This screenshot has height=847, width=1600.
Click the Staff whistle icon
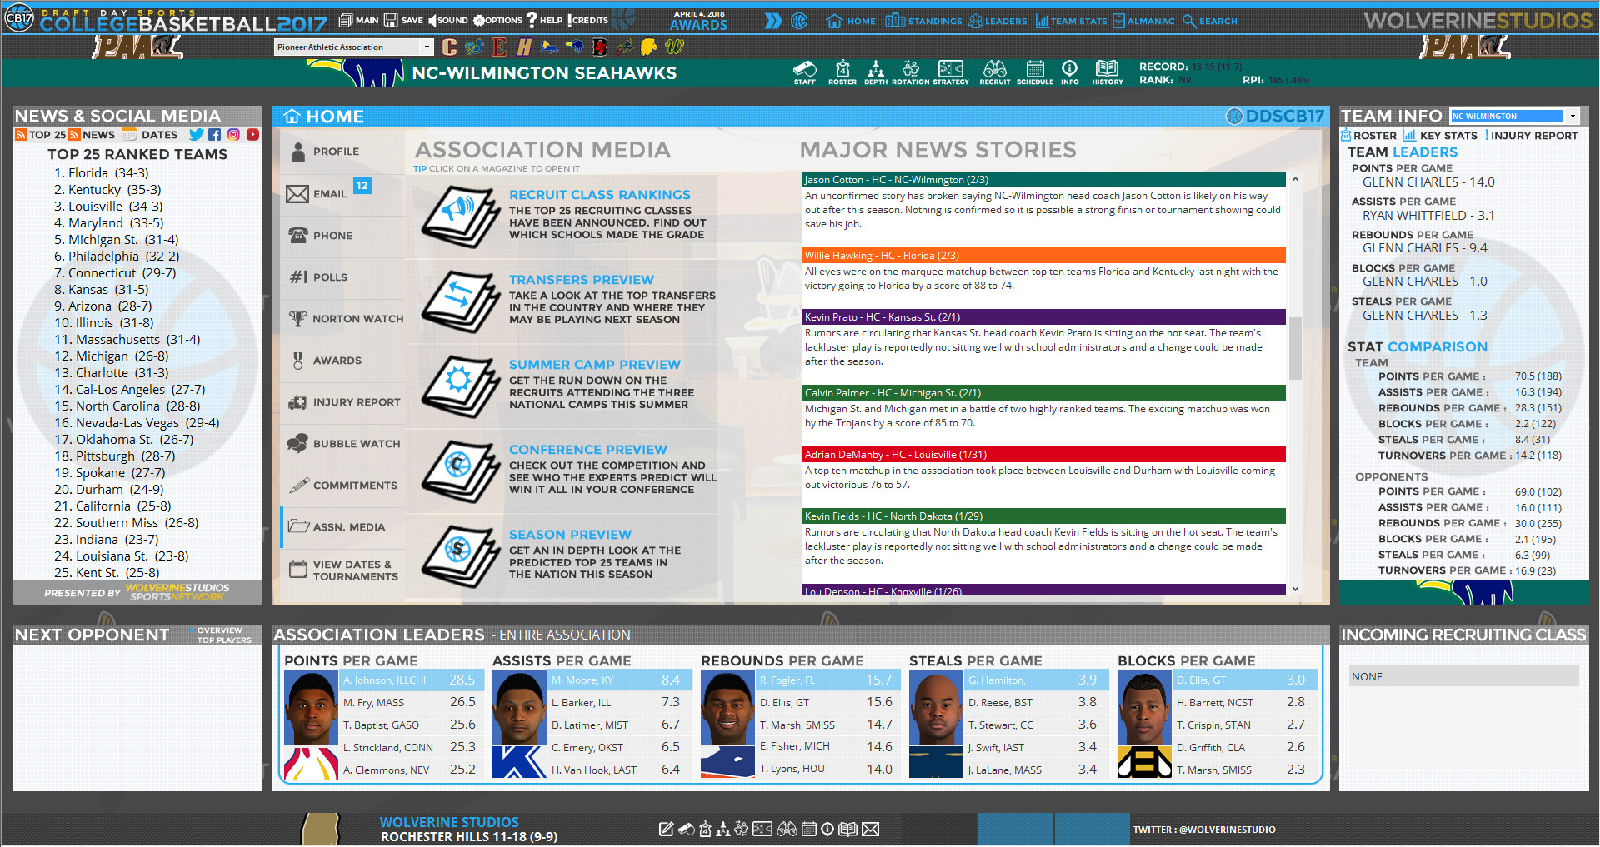coord(804,72)
